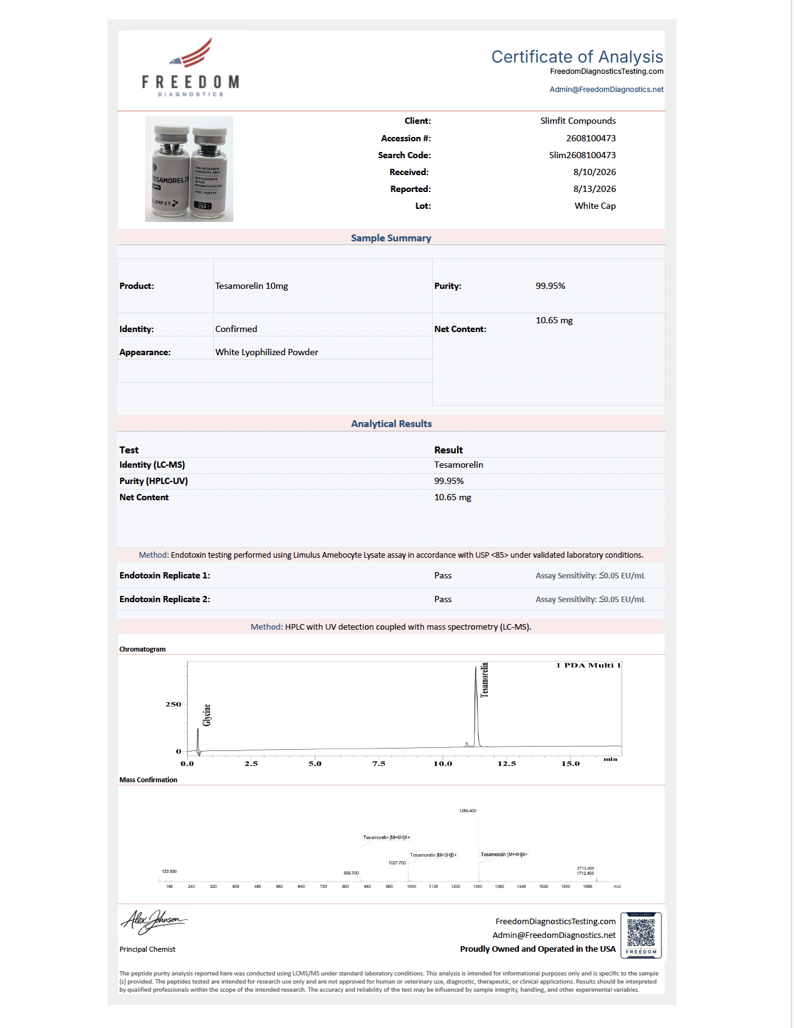Click the Endotoxin Replicate 2 label
The image size is (794, 1028).
coord(164,599)
